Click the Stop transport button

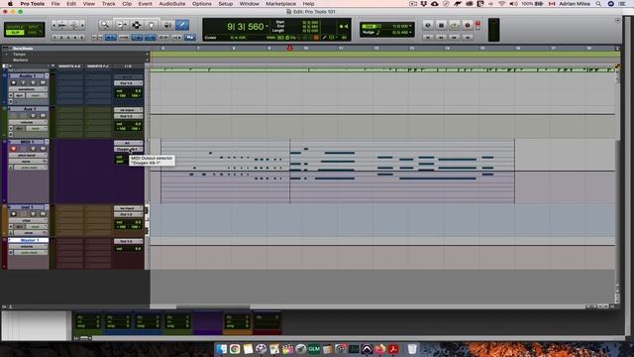pos(441,26)
